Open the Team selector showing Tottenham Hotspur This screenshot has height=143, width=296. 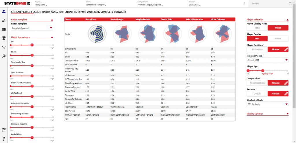point(96,5)
